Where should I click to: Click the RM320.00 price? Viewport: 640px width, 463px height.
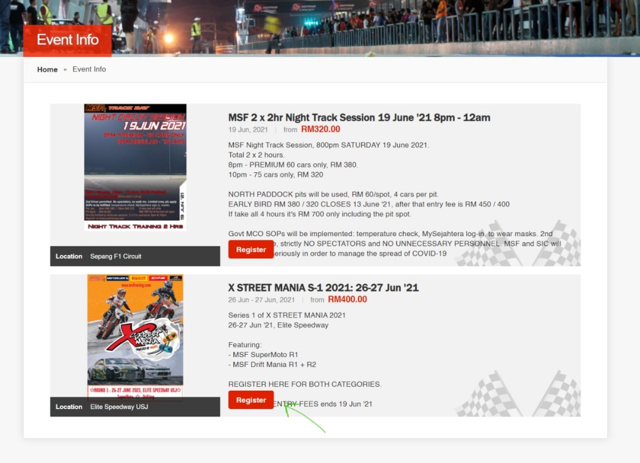(x=321, y=129)
